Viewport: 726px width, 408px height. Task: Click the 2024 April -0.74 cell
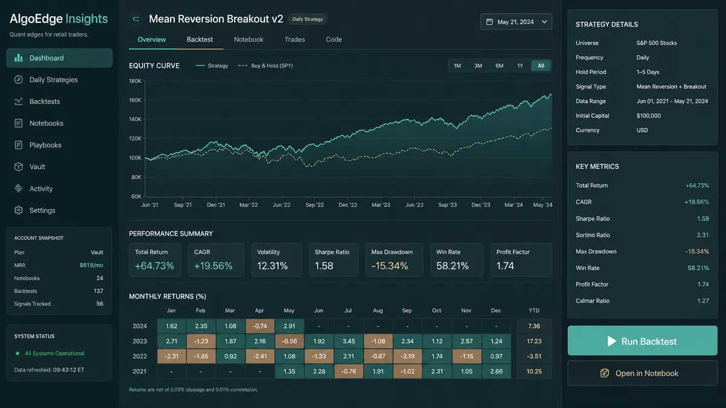(260, 326)
